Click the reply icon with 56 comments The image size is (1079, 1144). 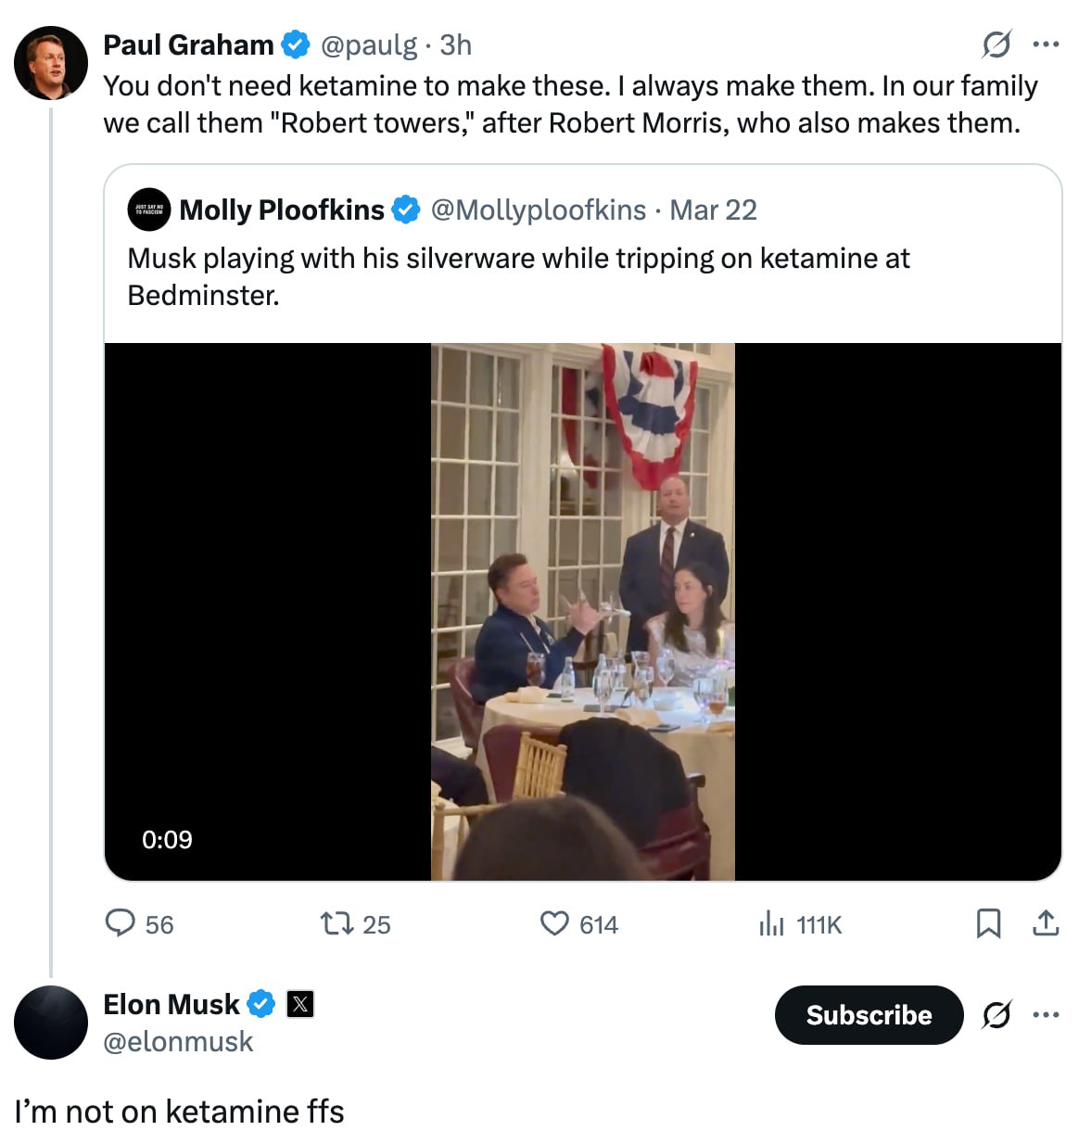tap(121, 923)
